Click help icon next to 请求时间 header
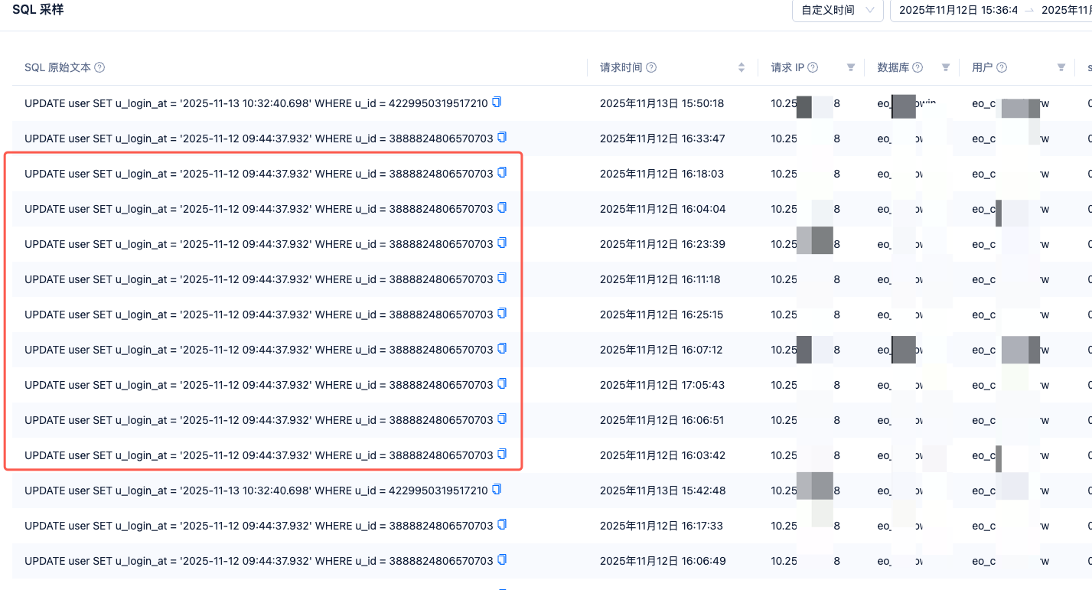This screenshot has width=1092, height=590. (x=651, y=67)
